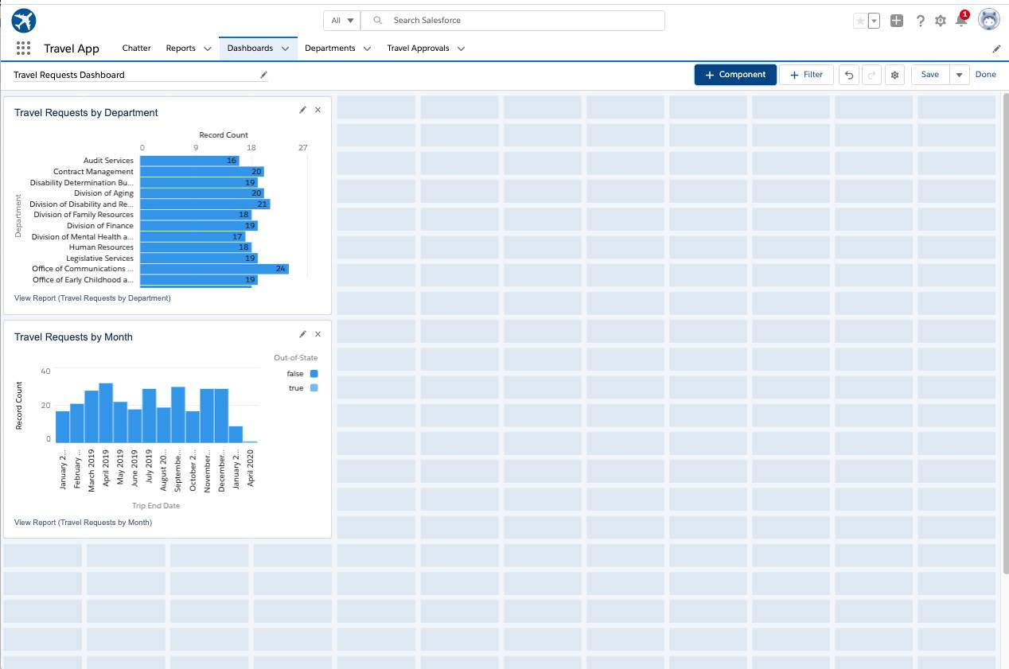Expand the Save button dropdown
The image size is (1009, 669).
[x=959, y=74]
